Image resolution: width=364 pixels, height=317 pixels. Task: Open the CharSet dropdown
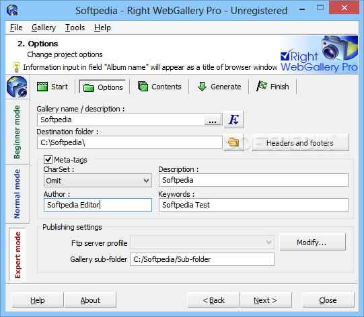point(98,181)
